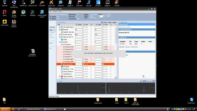Image resolution: width=197 pixels, height=111 pixels.
Task: Click the Add Rule link
Action: point(122,47)
